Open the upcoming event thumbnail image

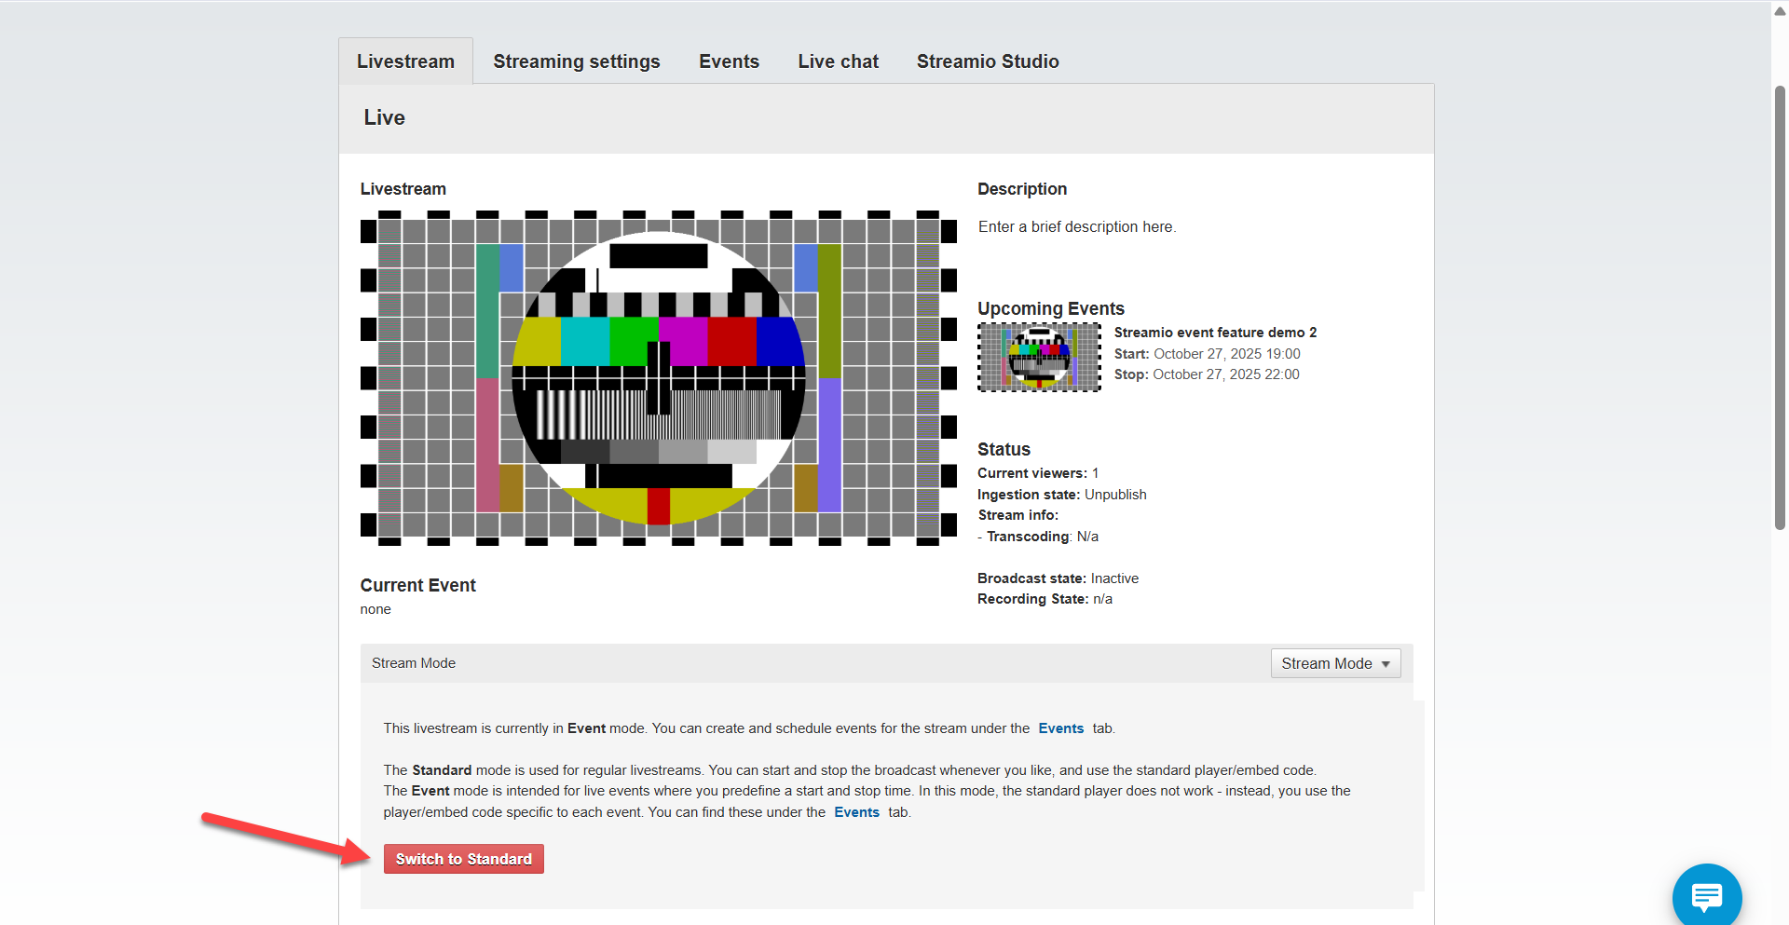pyautogui.click(x=1038, y=357)
